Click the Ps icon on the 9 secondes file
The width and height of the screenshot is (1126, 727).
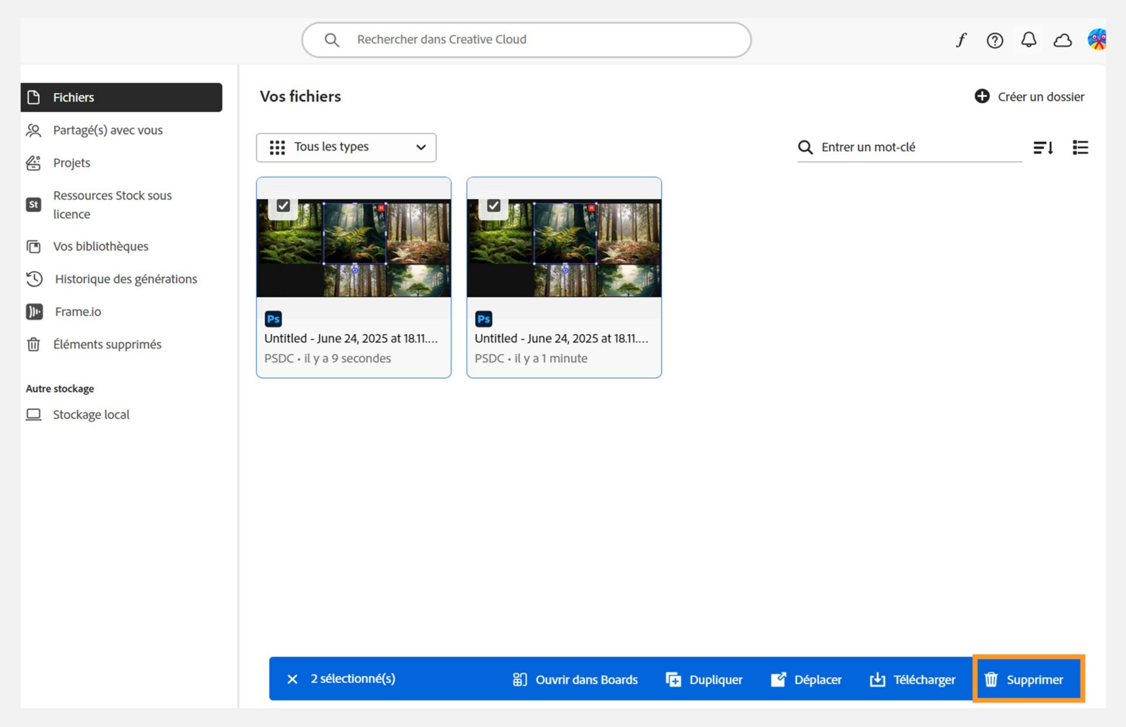[x=273, y=319]
